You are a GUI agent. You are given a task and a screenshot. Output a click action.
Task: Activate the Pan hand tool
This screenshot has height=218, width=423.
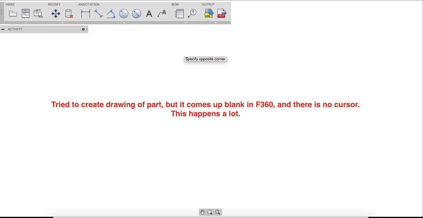click(x=203, y=212)
